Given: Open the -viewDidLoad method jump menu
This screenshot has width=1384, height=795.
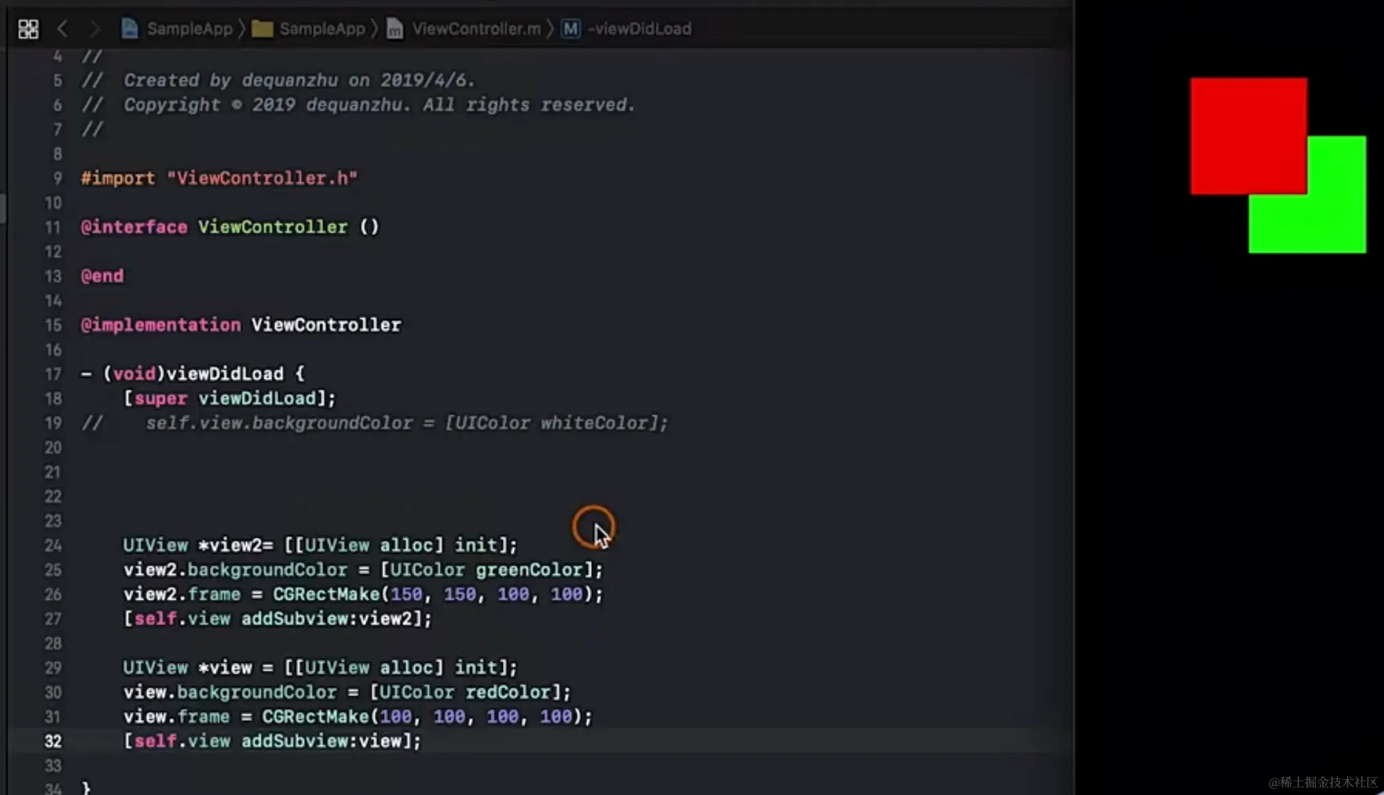Looking at the screenshot, I should 640,29.
